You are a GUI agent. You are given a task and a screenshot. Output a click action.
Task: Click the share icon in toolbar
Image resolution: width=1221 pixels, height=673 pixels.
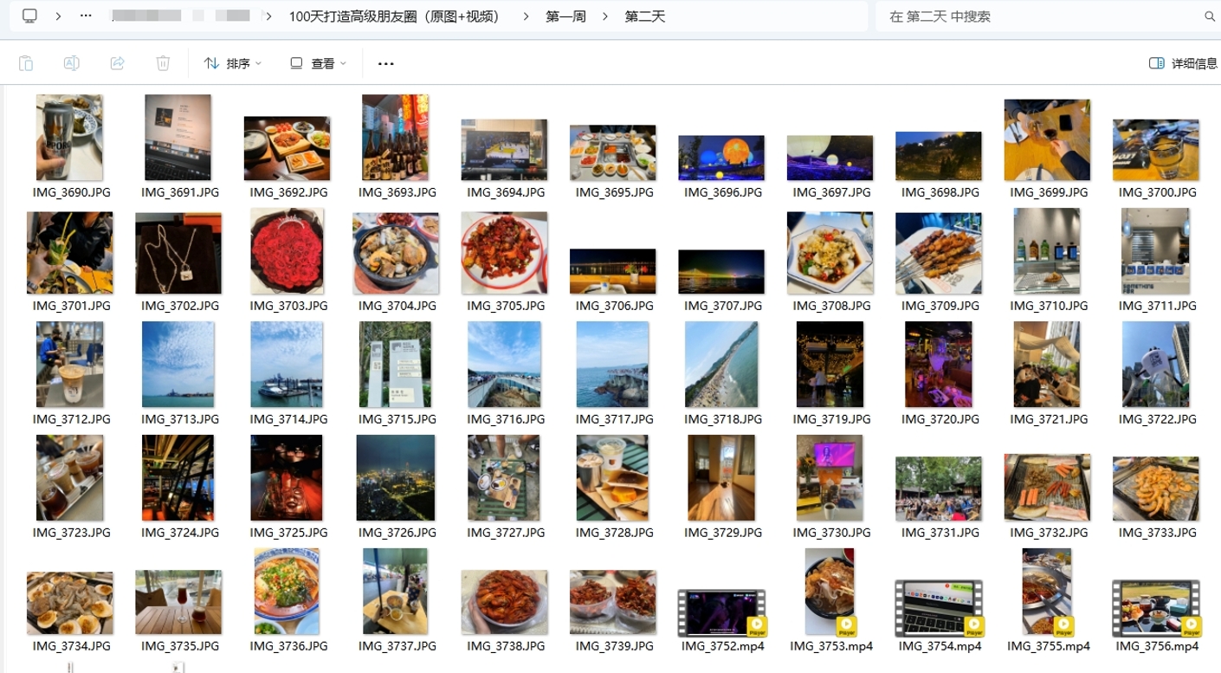[118, 63]
